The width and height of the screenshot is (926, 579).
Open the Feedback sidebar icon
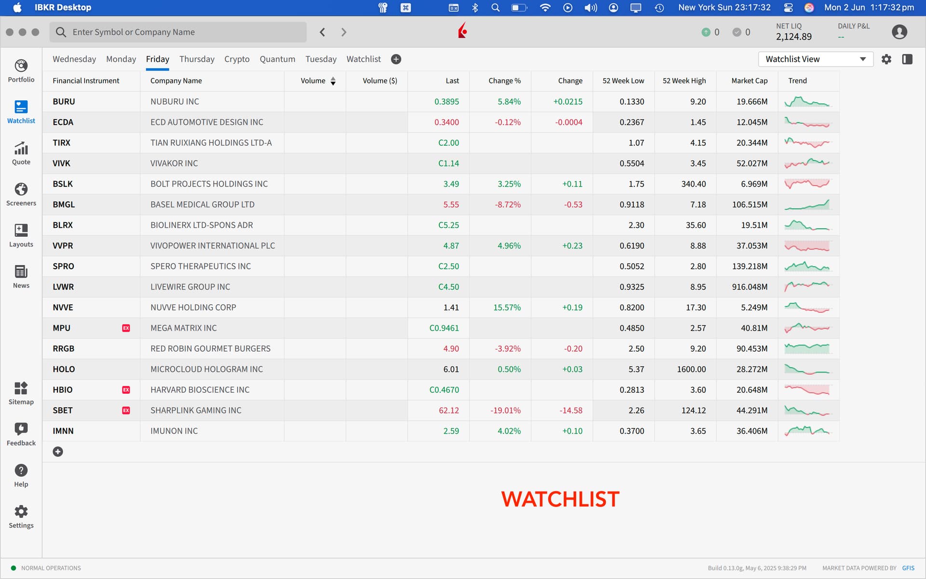pos(21,434)
